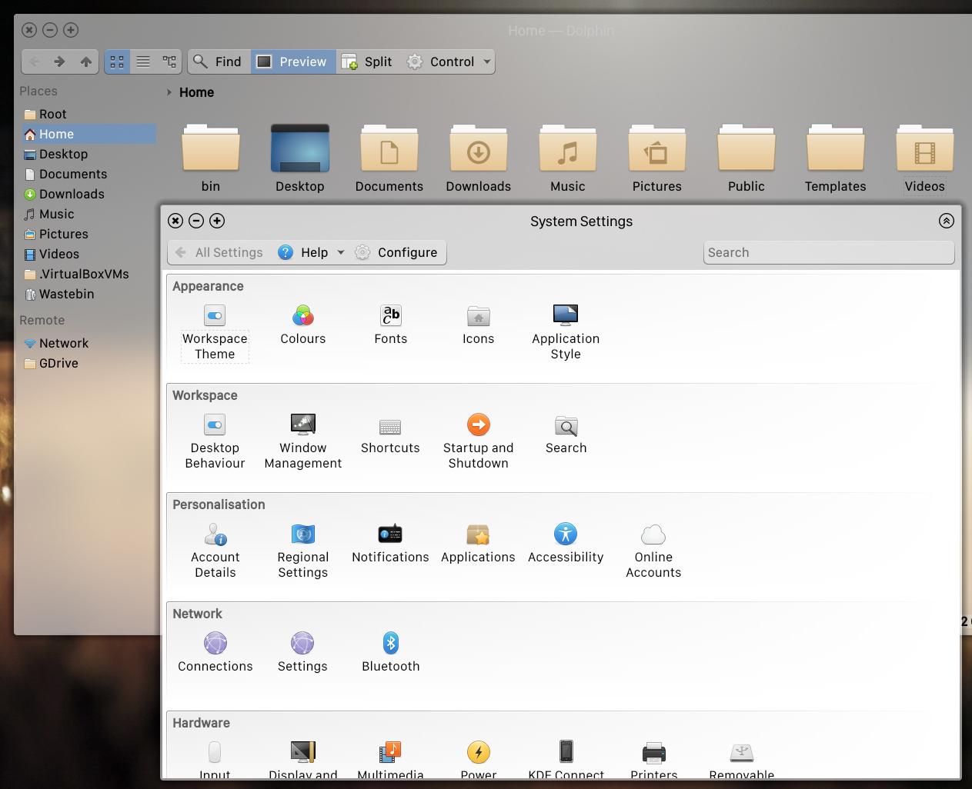The height and width of the screenshot is (789, 972).
Task: Open Printers settings icon
Action: click(x=653, y=751)
